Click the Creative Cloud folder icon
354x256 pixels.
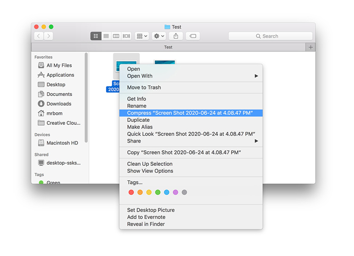[x=41, y=123]
